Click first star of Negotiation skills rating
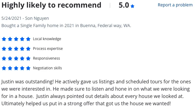 point(4,68)
